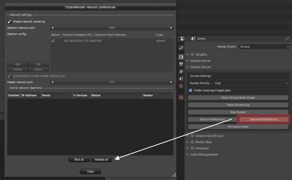
Task: Expand the Motion Blur panel
Action: tap(188, 142)
